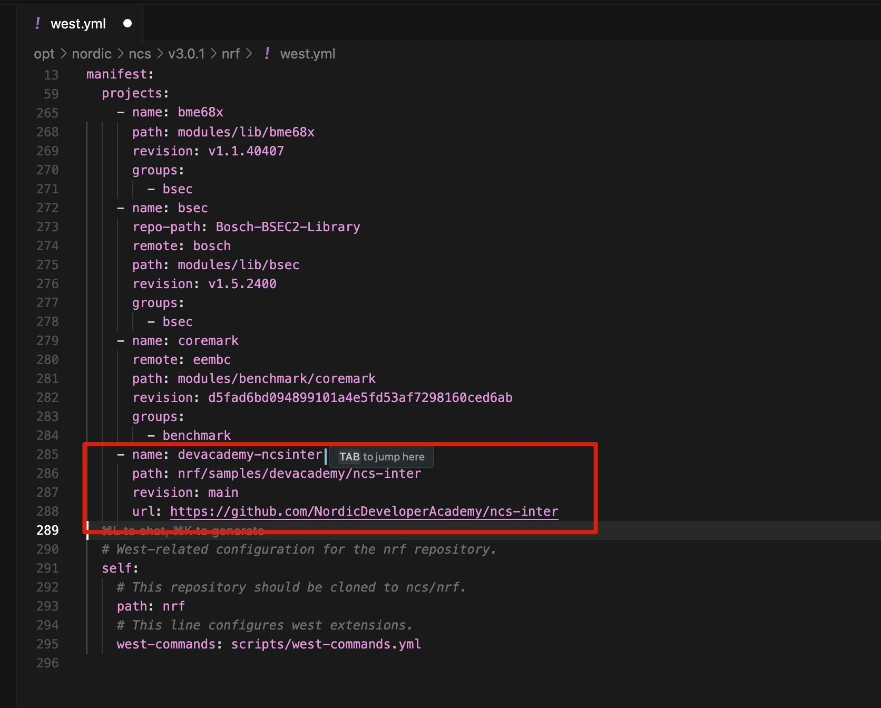Image resolution: width=881 pixels, height=708 pixels.
Task: Click line number 285 in the gutter
Action: (x=47, y=454)
